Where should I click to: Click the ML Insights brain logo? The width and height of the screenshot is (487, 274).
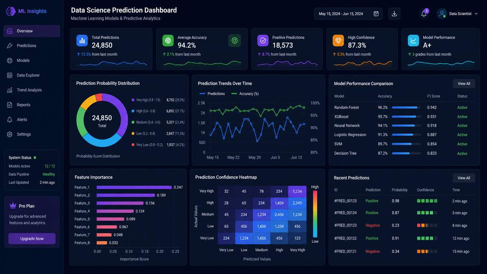tap(11, 11)
